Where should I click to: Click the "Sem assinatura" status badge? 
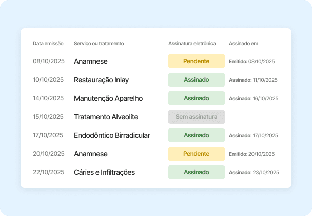[197, 117]
